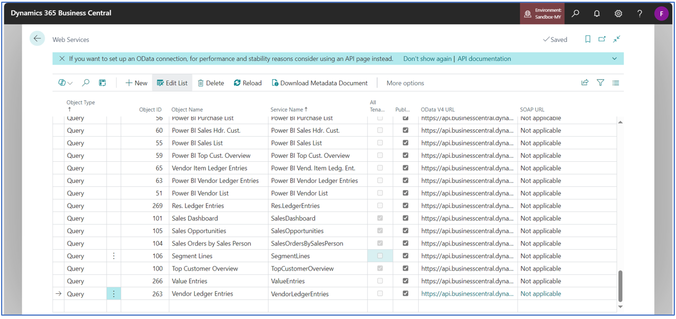This screenshot has height=319, width=676.
Task: Open the notifications bell
Action: tap(597, 13)
